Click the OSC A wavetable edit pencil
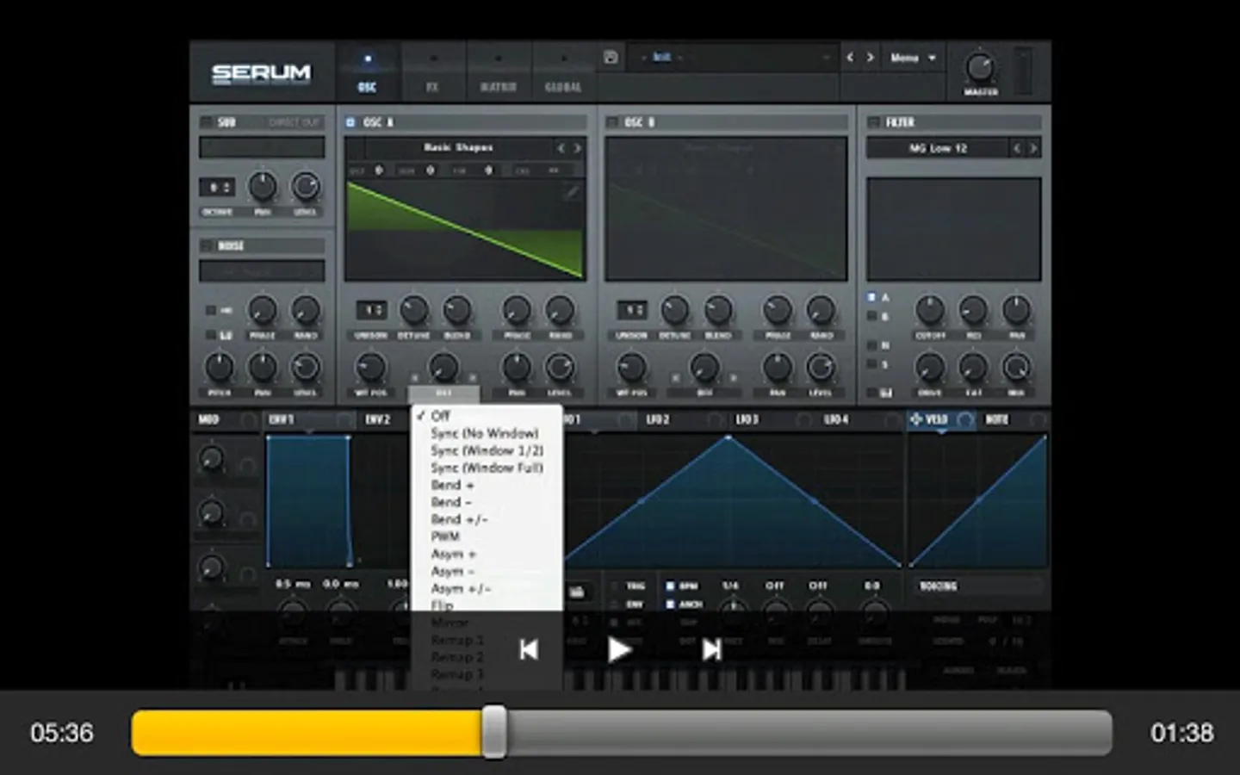This screenshot has width=1240, height=775. (x=571, y=192)
